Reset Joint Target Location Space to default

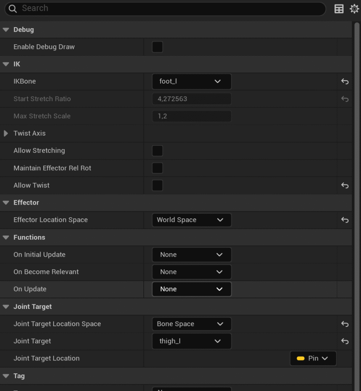pyautogui.click(x=345, y=324)
